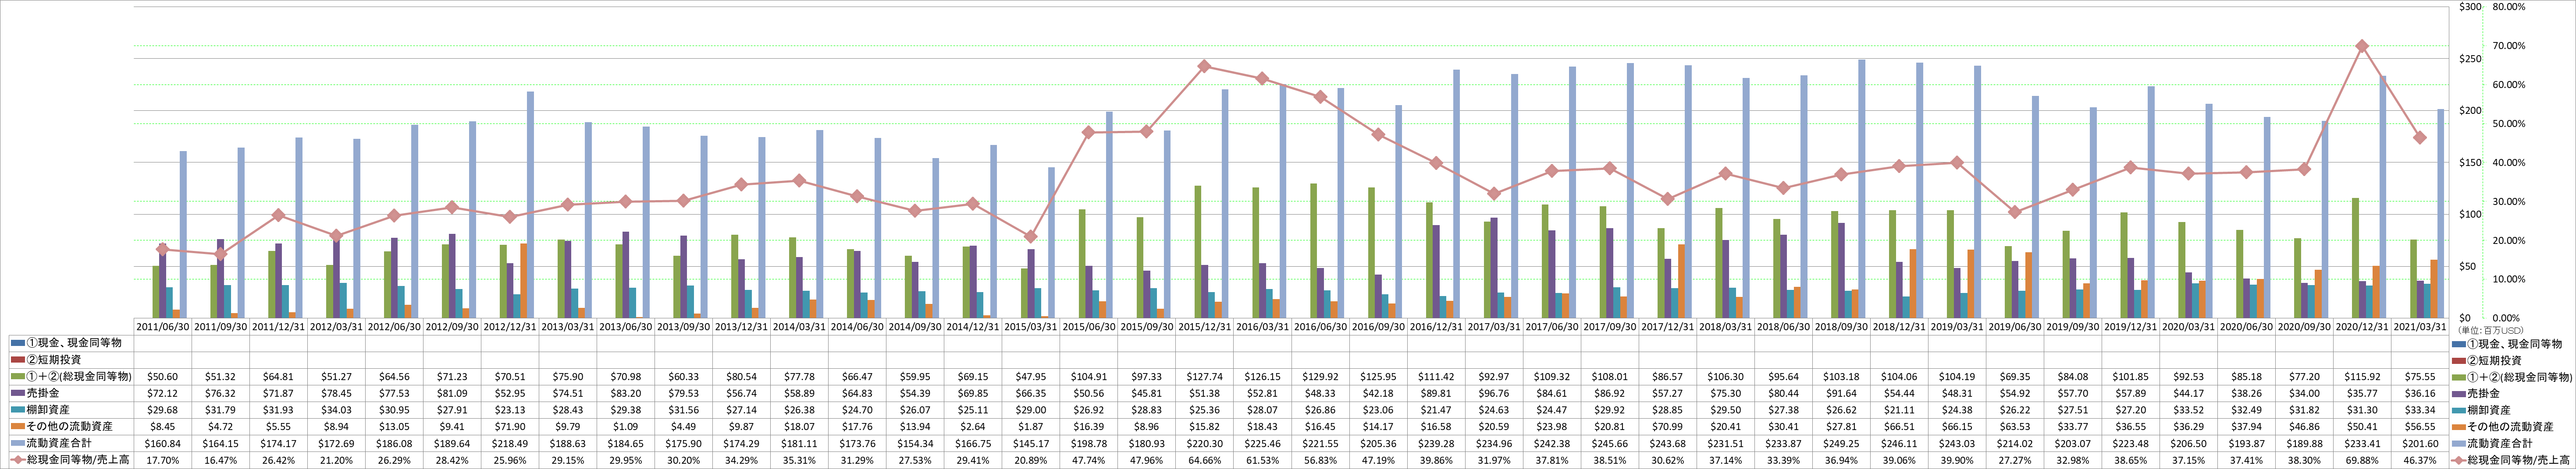
Task: Click the 2018/09/30 date column header
Action: pos(1841,326)
